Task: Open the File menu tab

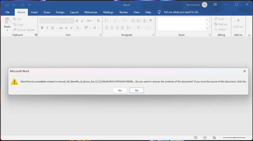Action: point(7,12)
